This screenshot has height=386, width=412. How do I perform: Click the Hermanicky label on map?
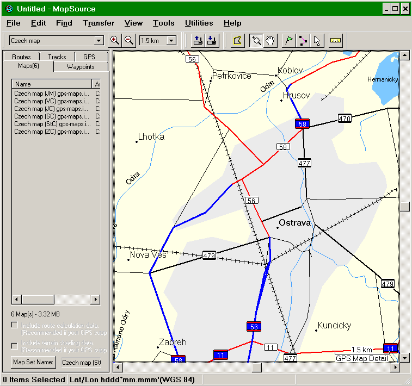[383, 79]
